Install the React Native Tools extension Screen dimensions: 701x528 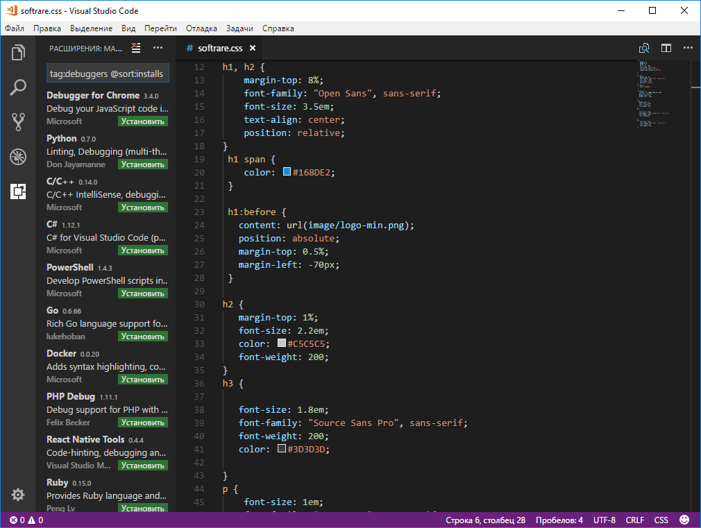(143, 465)
